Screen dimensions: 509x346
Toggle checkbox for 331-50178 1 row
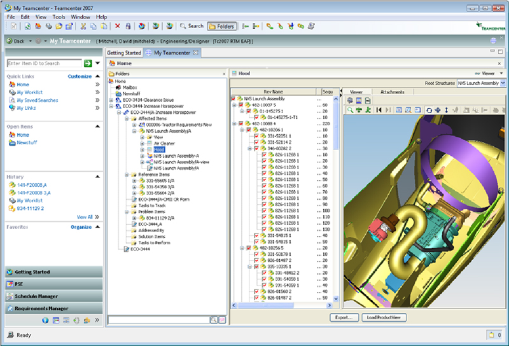[x=256, y=254]
